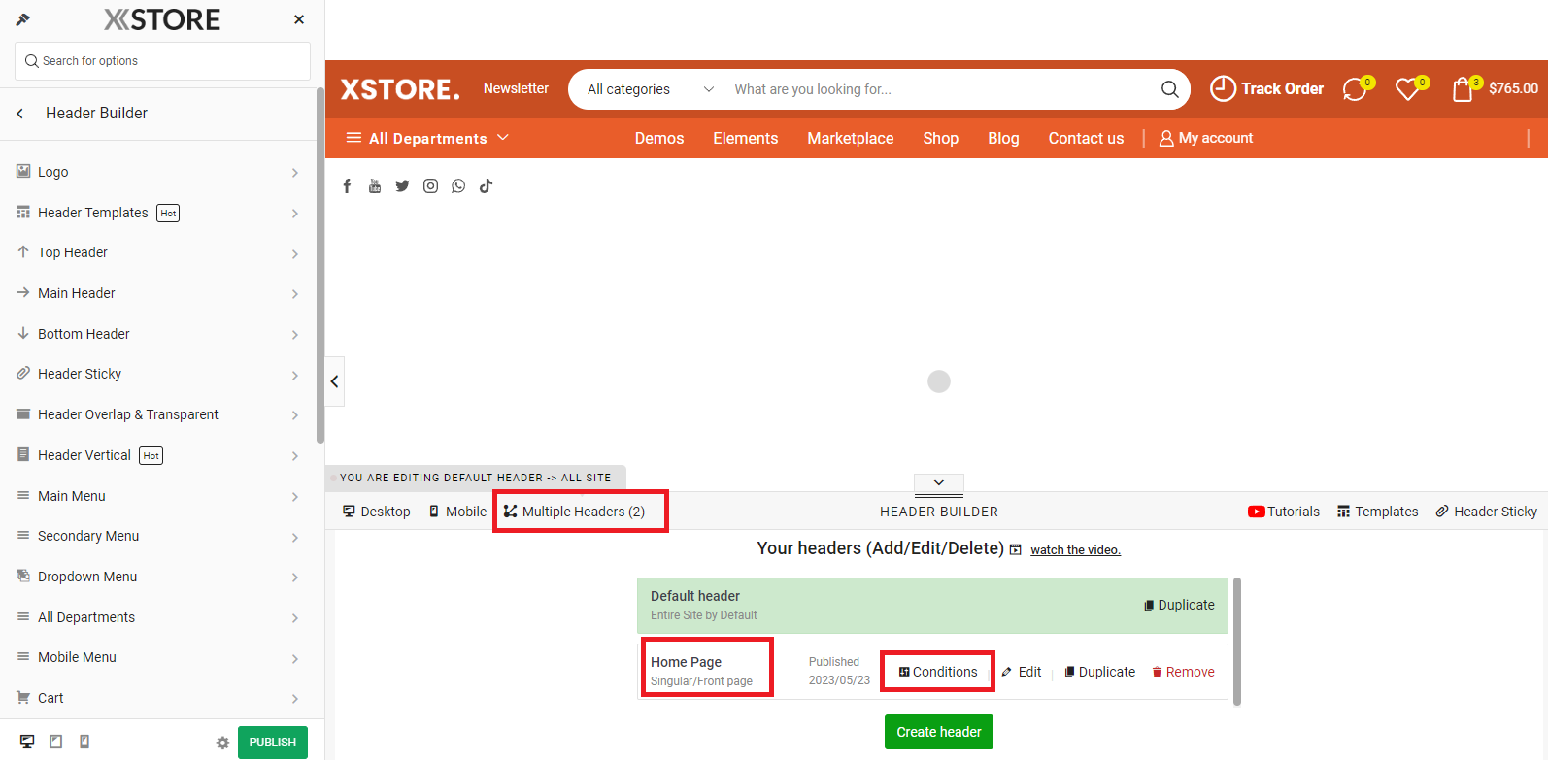The image size is (1548, 760).
Task: Click the product search input field
Action: click(x=937, y=89)
